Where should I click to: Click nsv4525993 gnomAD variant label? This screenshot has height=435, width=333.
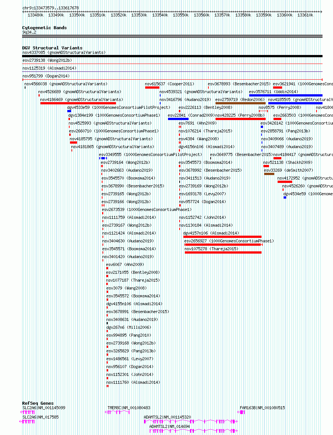(110, 123)
